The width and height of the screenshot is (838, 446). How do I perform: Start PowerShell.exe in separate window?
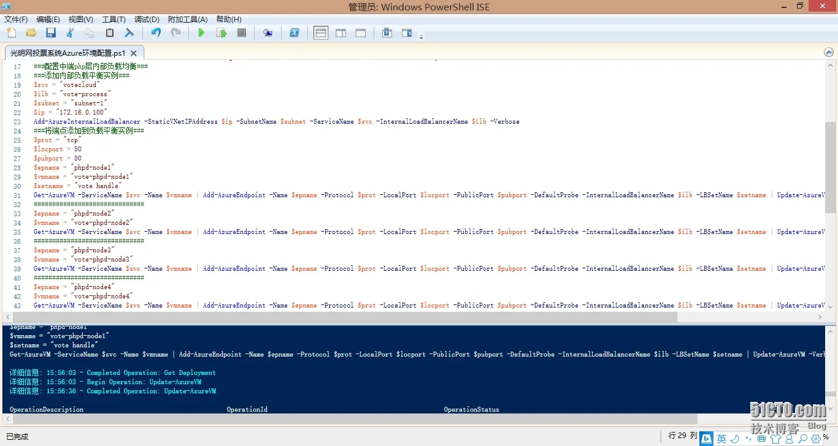(x=294, y=33)
